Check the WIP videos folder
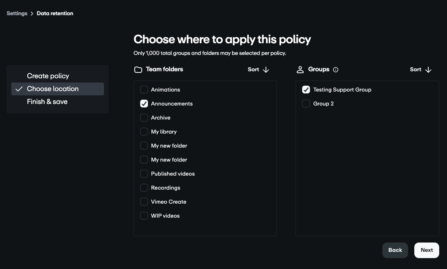447x269 pixels. (x=144, y=216)
